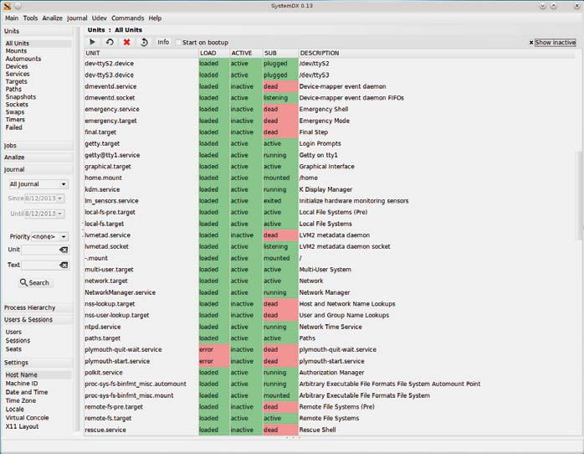This screenshot has width=584, height=454.
Task: Sort by the SUB column header
Action: [x=280, y=54]
